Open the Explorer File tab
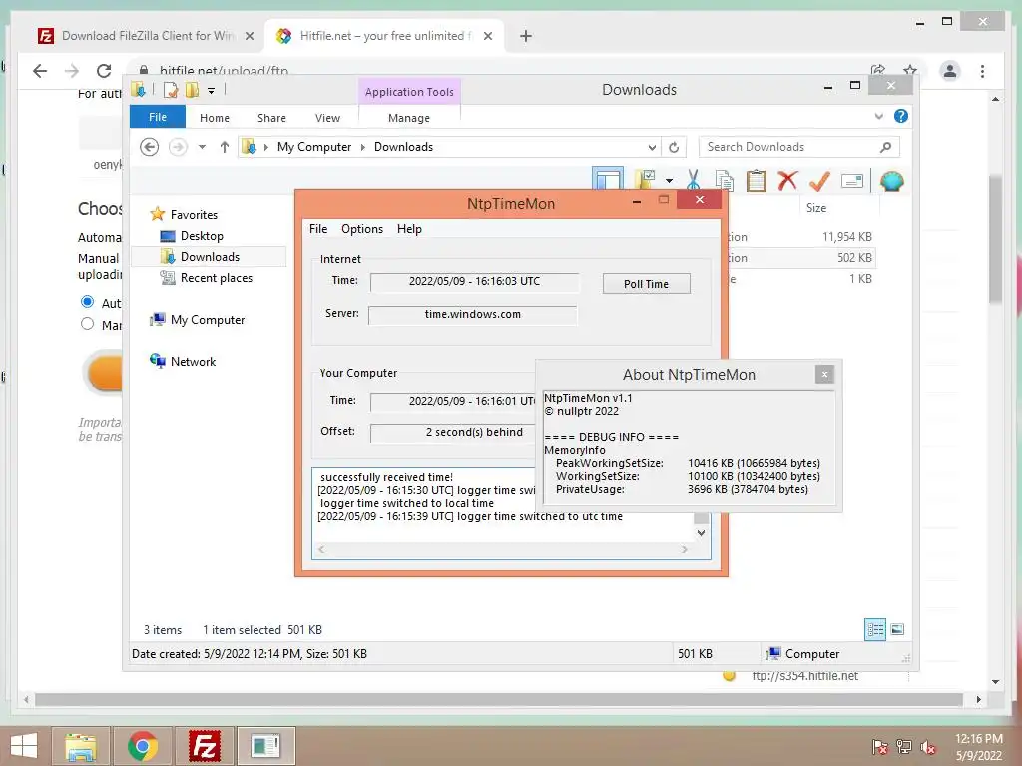This screenshot has height=766, width=1022. tap(158, 117)
